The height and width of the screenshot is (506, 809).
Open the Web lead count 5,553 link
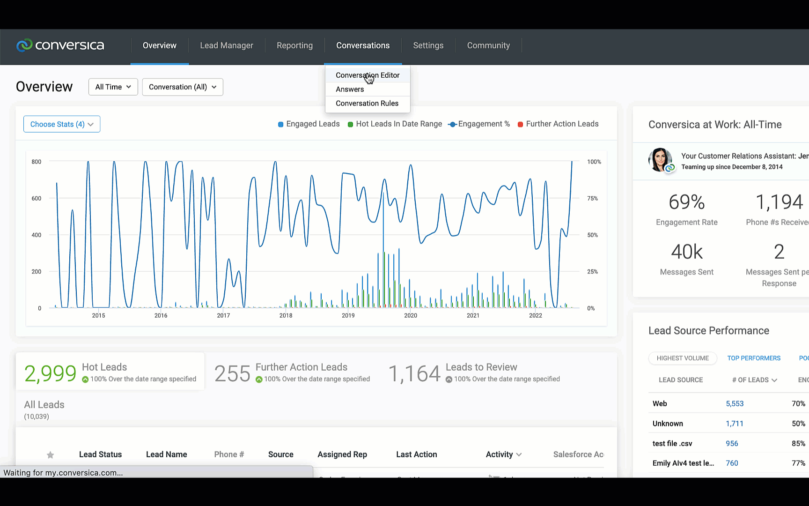click(x=735, y=404)
